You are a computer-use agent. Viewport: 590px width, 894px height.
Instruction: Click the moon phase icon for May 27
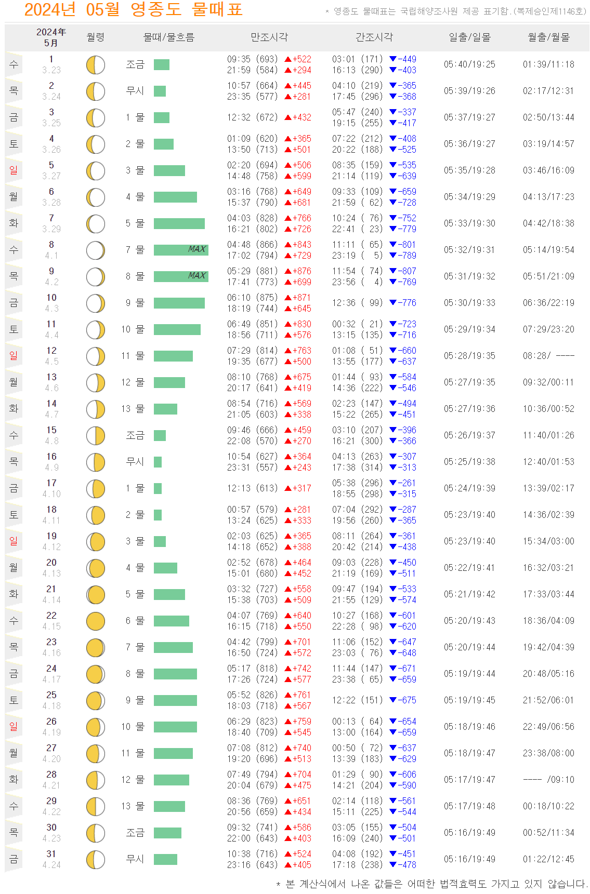click(96, 754)
